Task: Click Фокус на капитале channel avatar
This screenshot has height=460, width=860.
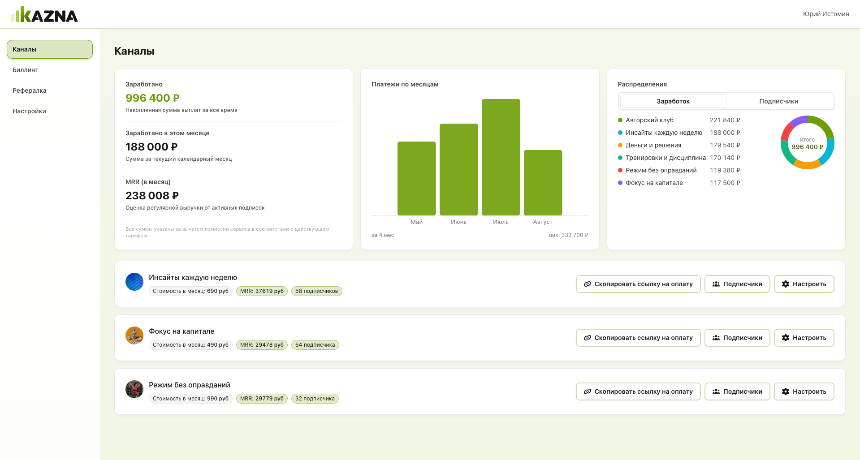Action: 134,335
